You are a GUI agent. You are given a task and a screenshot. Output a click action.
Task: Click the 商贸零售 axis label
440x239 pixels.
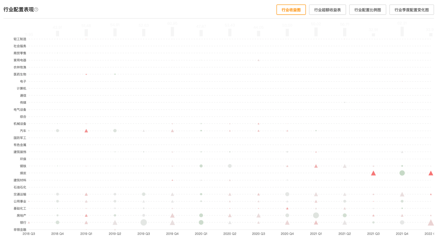[x=20, y=53]
